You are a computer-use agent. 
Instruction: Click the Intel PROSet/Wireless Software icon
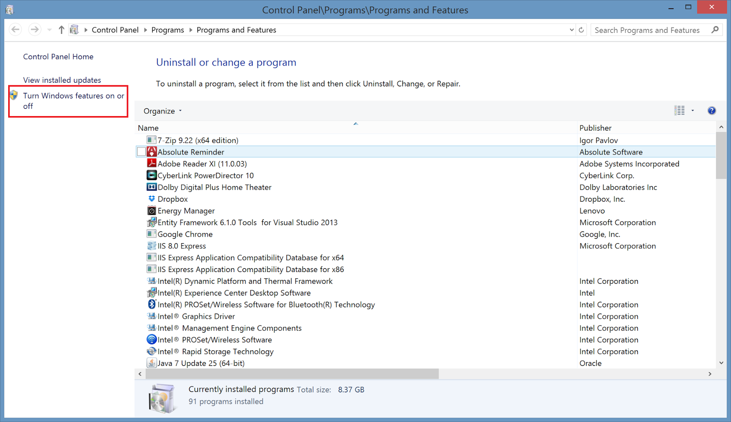152,339
